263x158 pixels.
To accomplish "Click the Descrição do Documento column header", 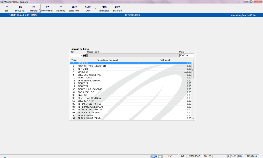I will coord(108,60).
